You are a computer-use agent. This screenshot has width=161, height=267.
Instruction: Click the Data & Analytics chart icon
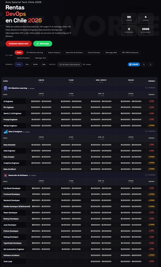(6, 132)
